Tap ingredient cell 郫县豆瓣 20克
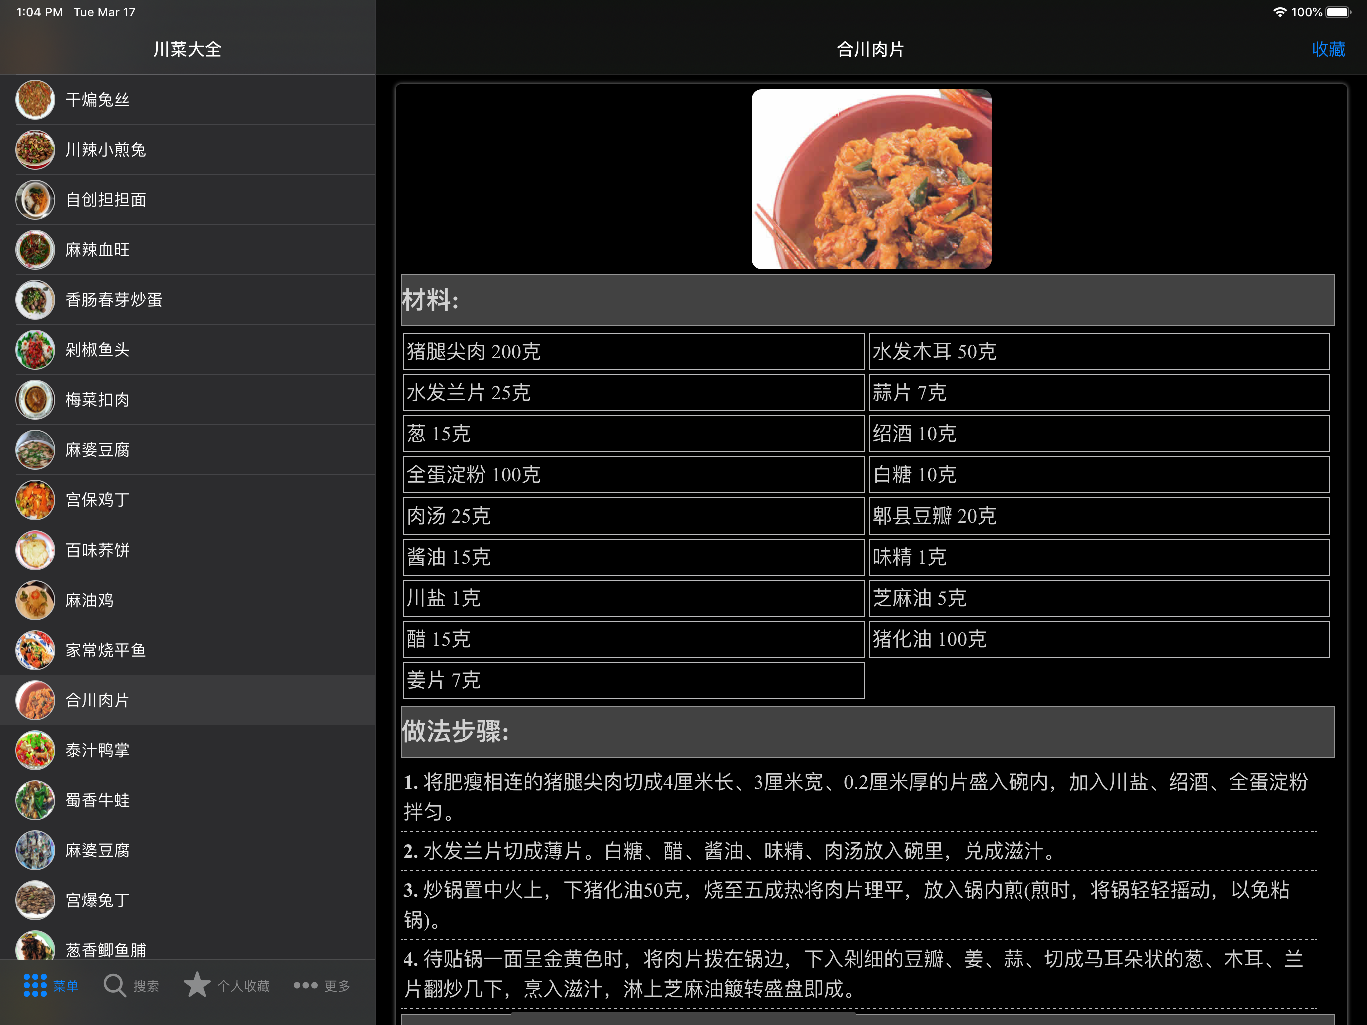The image size is (1367, 1025). click(x=1099, y=516)
